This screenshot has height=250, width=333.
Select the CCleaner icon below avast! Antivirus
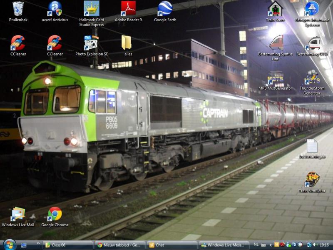click(55, 46)
